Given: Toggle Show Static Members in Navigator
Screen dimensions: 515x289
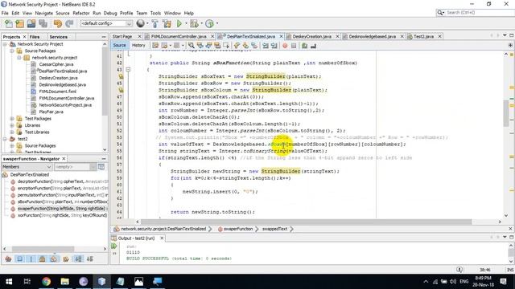Looking at the screenshot, I should (x=31, y=259).
